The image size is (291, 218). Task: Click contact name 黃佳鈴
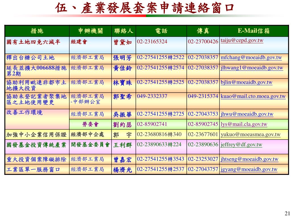(123, 68)
